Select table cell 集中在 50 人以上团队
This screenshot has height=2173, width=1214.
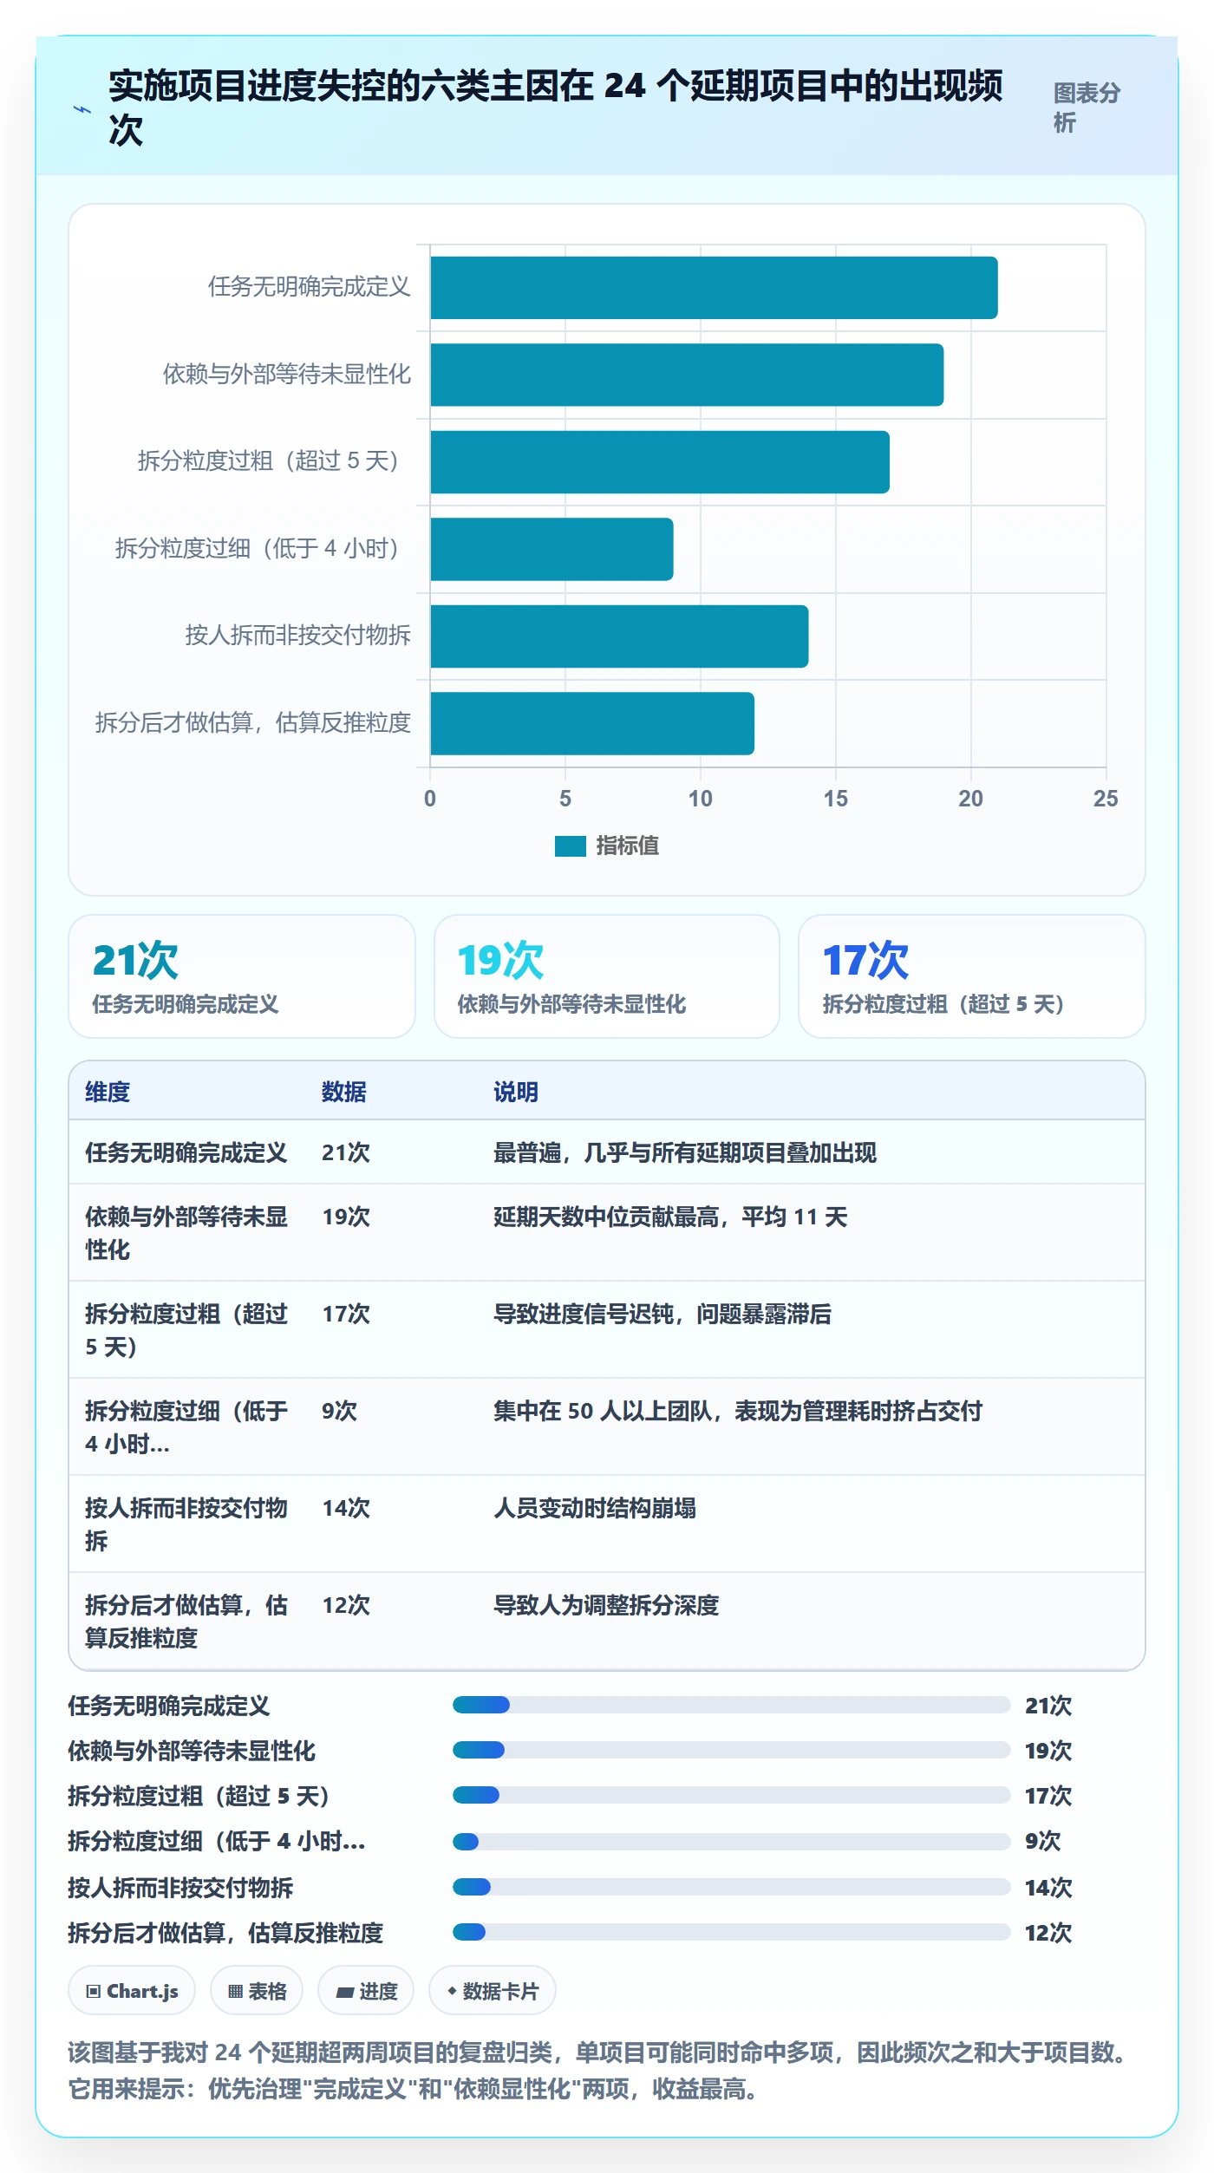pyautogui.click(x=738, y=1411)
